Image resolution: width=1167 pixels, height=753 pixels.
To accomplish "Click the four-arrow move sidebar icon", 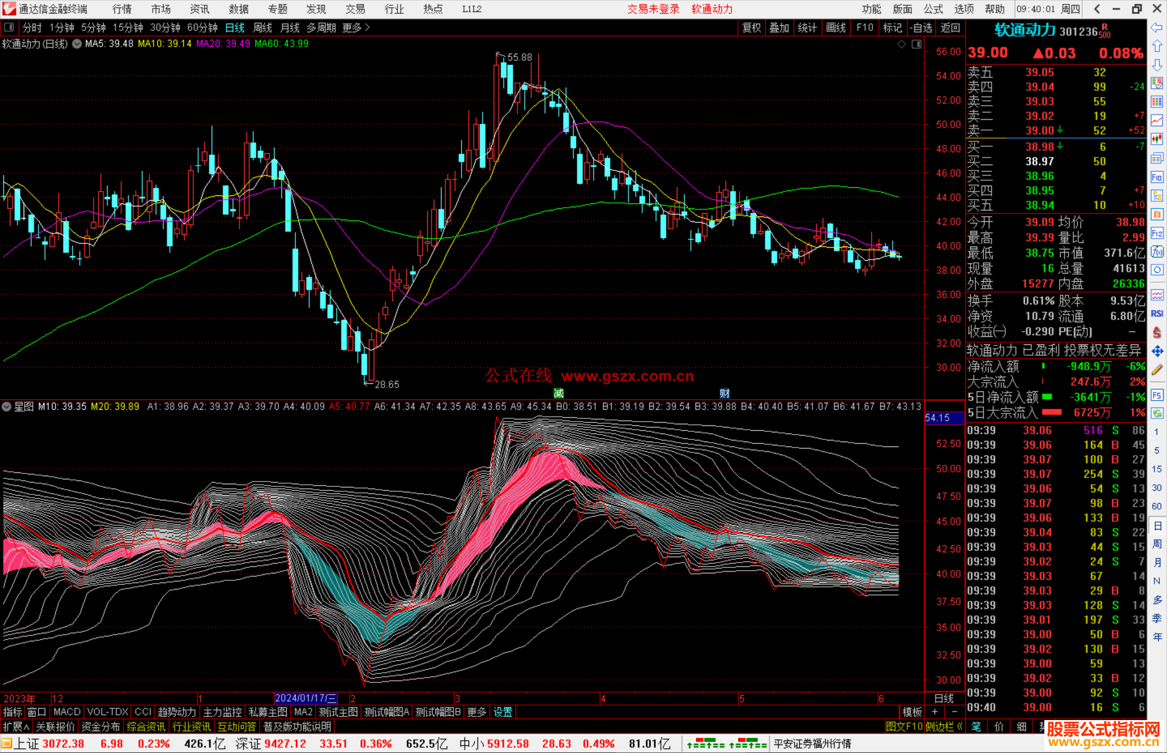I will (x=1157, y=351).
